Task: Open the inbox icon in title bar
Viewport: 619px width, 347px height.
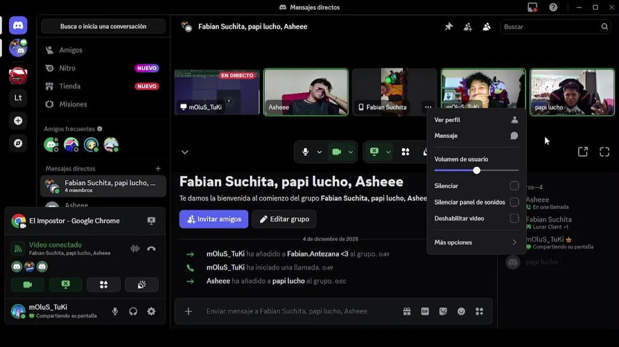Action: point(532,7)
